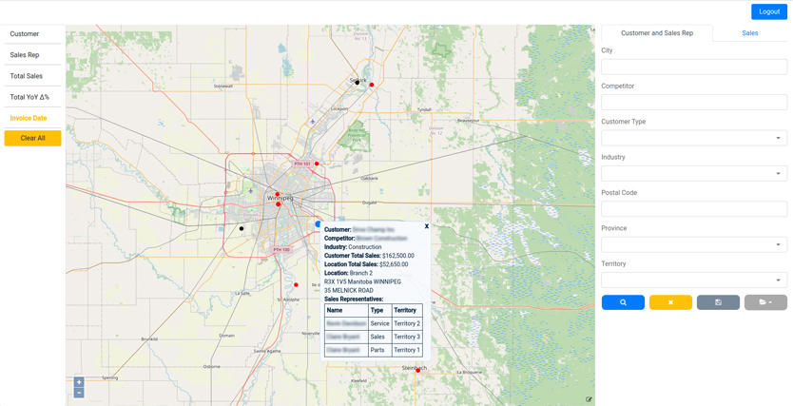Select Total YoY Δ% in left sidebar

click(x=29, y=97)
